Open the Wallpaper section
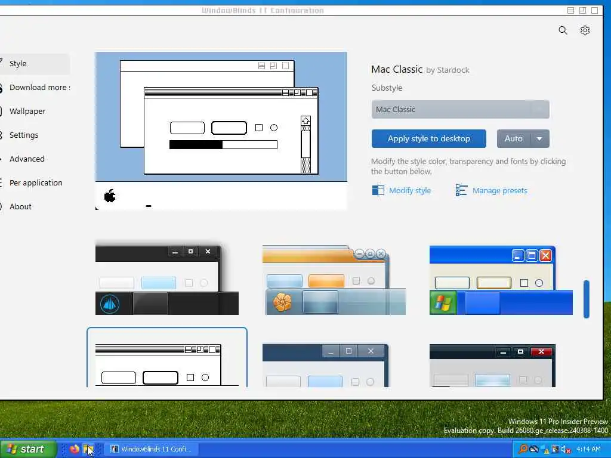The image size is (611, 458). click(34, 111)
